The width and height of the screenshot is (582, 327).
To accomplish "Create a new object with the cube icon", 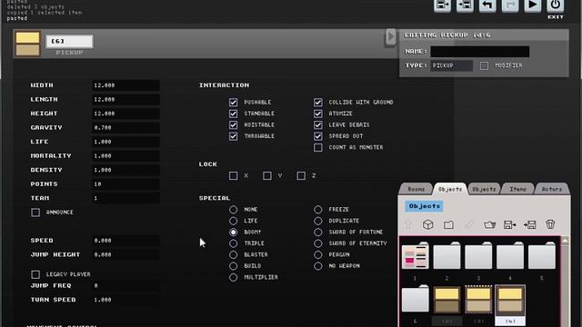I will 428,224.
